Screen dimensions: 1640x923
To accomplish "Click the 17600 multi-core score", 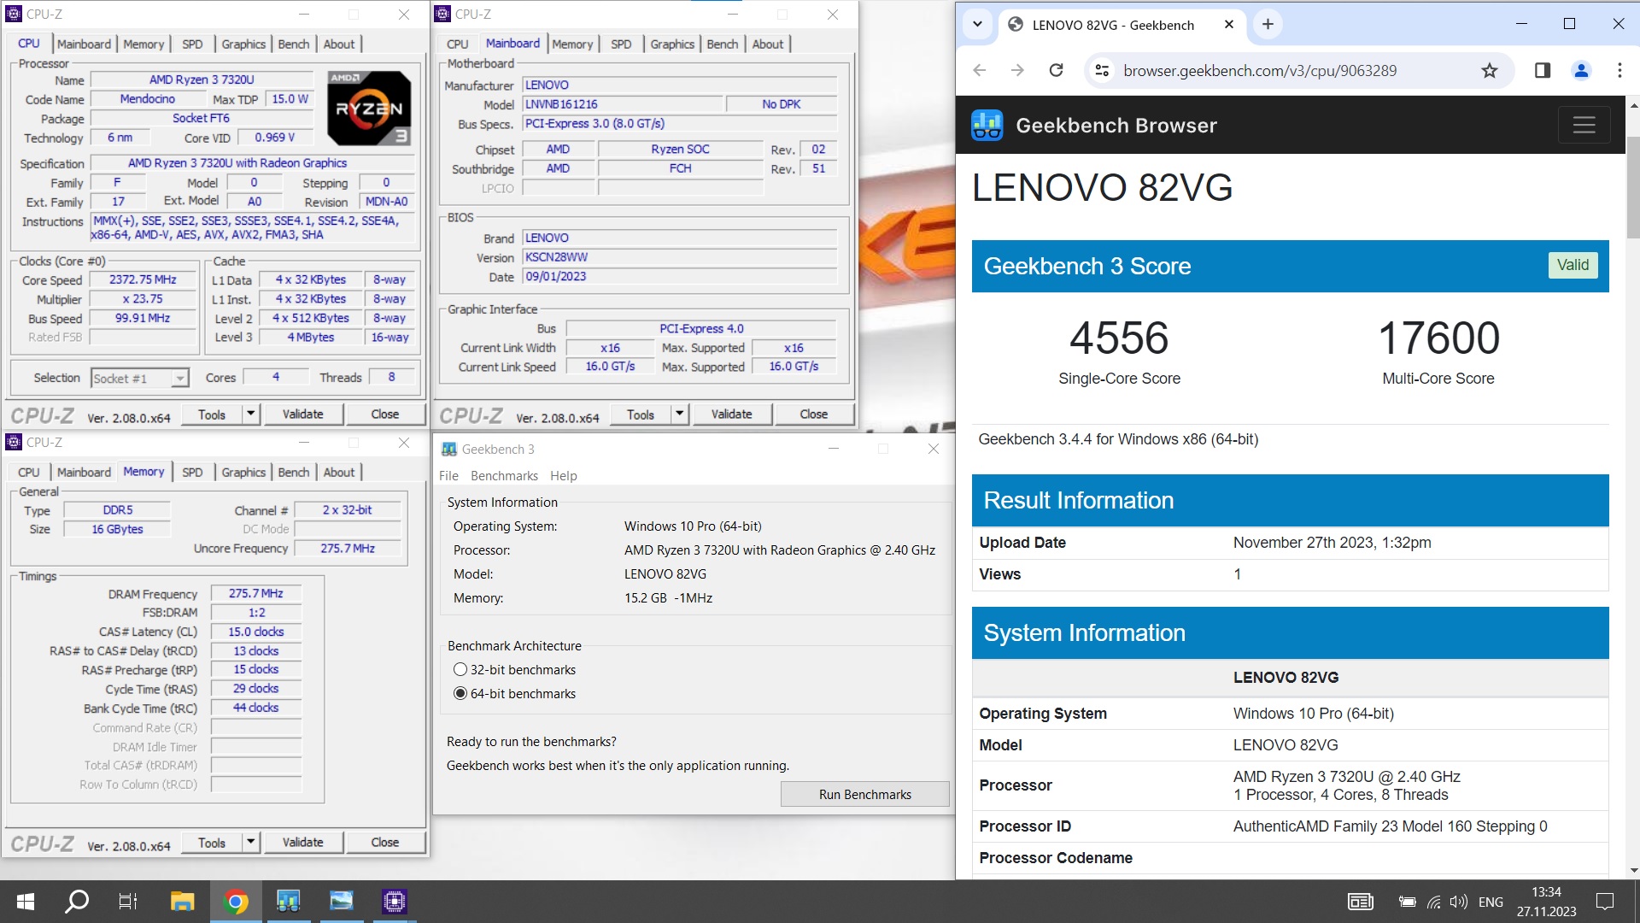I will coord(1438,338).
